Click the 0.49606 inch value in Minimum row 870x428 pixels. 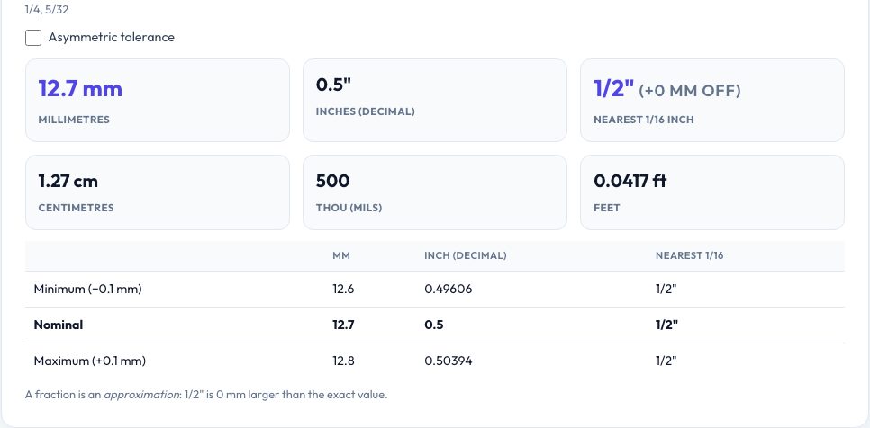tap(449, 289)
